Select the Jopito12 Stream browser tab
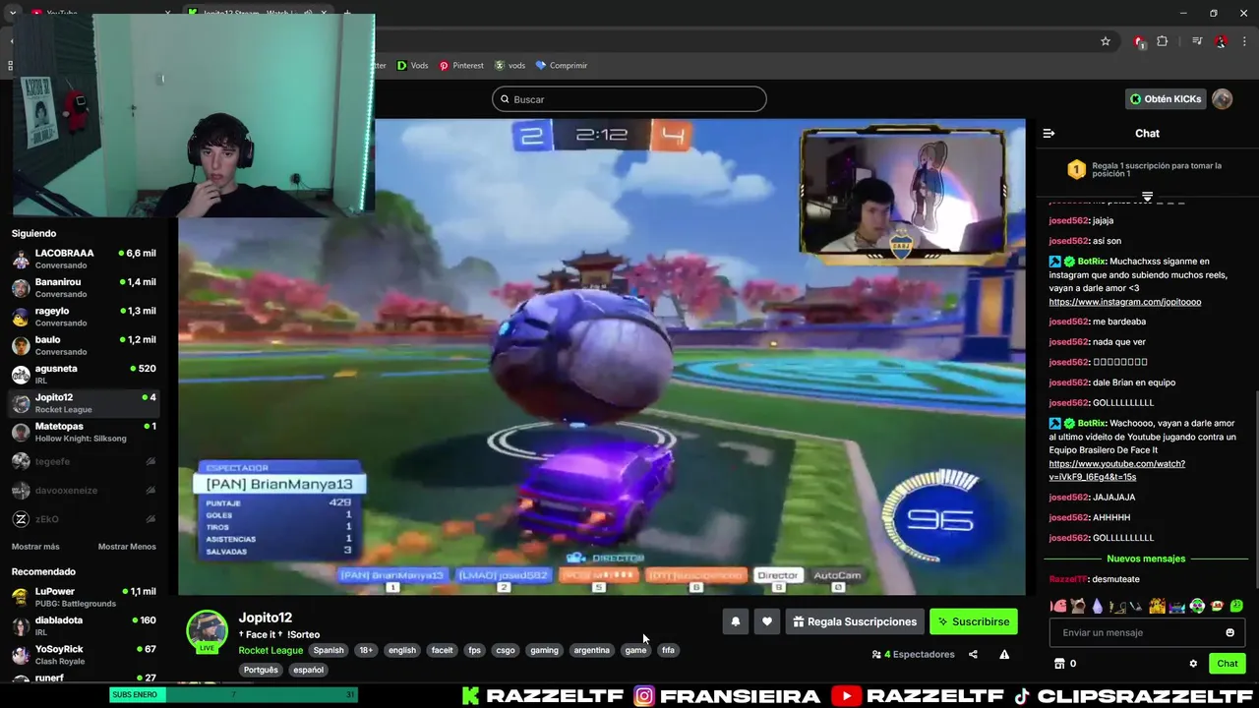 click(x=258, y=13)
